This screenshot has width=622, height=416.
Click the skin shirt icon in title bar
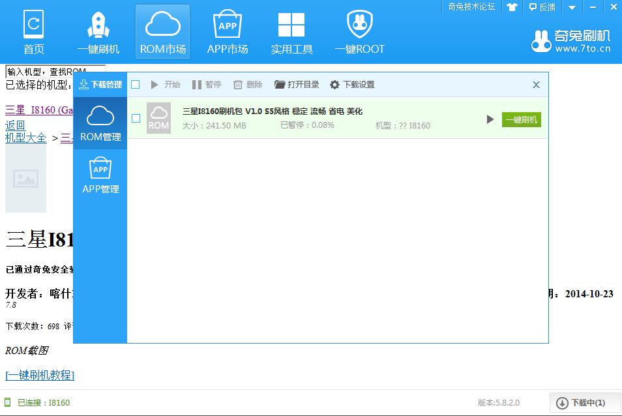(x=511, y=7)
